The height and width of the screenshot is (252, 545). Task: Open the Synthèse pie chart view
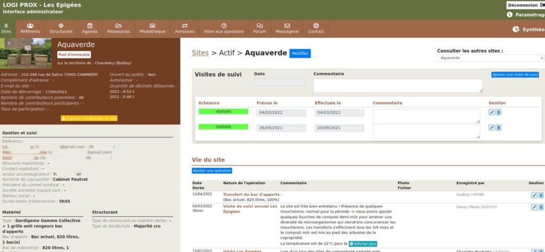(x=528, y=30)
